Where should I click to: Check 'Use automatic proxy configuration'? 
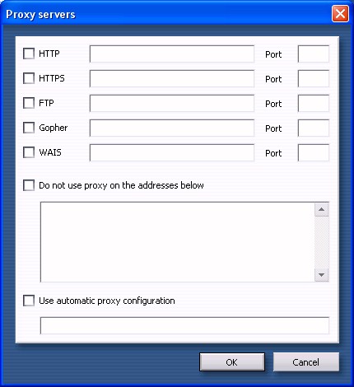point(29,301)
